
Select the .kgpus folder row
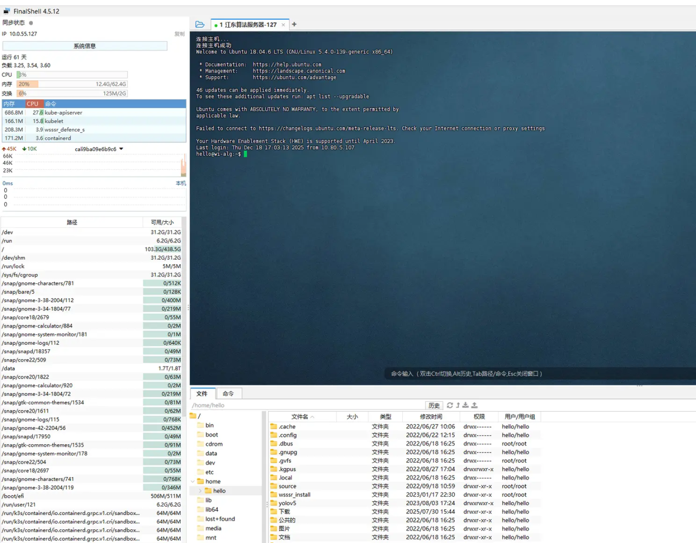coord(404,469)
